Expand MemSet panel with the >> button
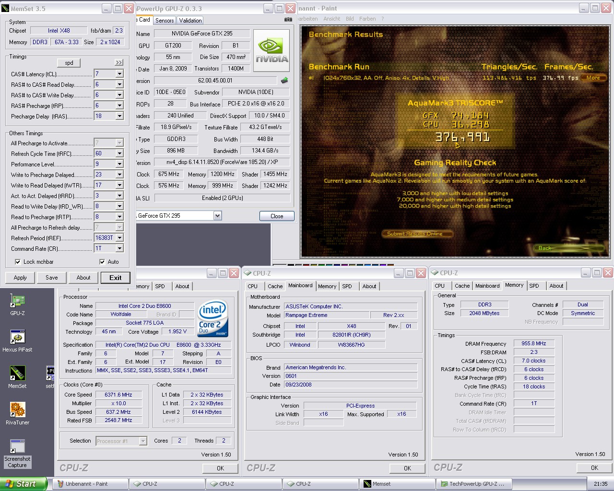This screenshot has height=491, width=614. 119,63
